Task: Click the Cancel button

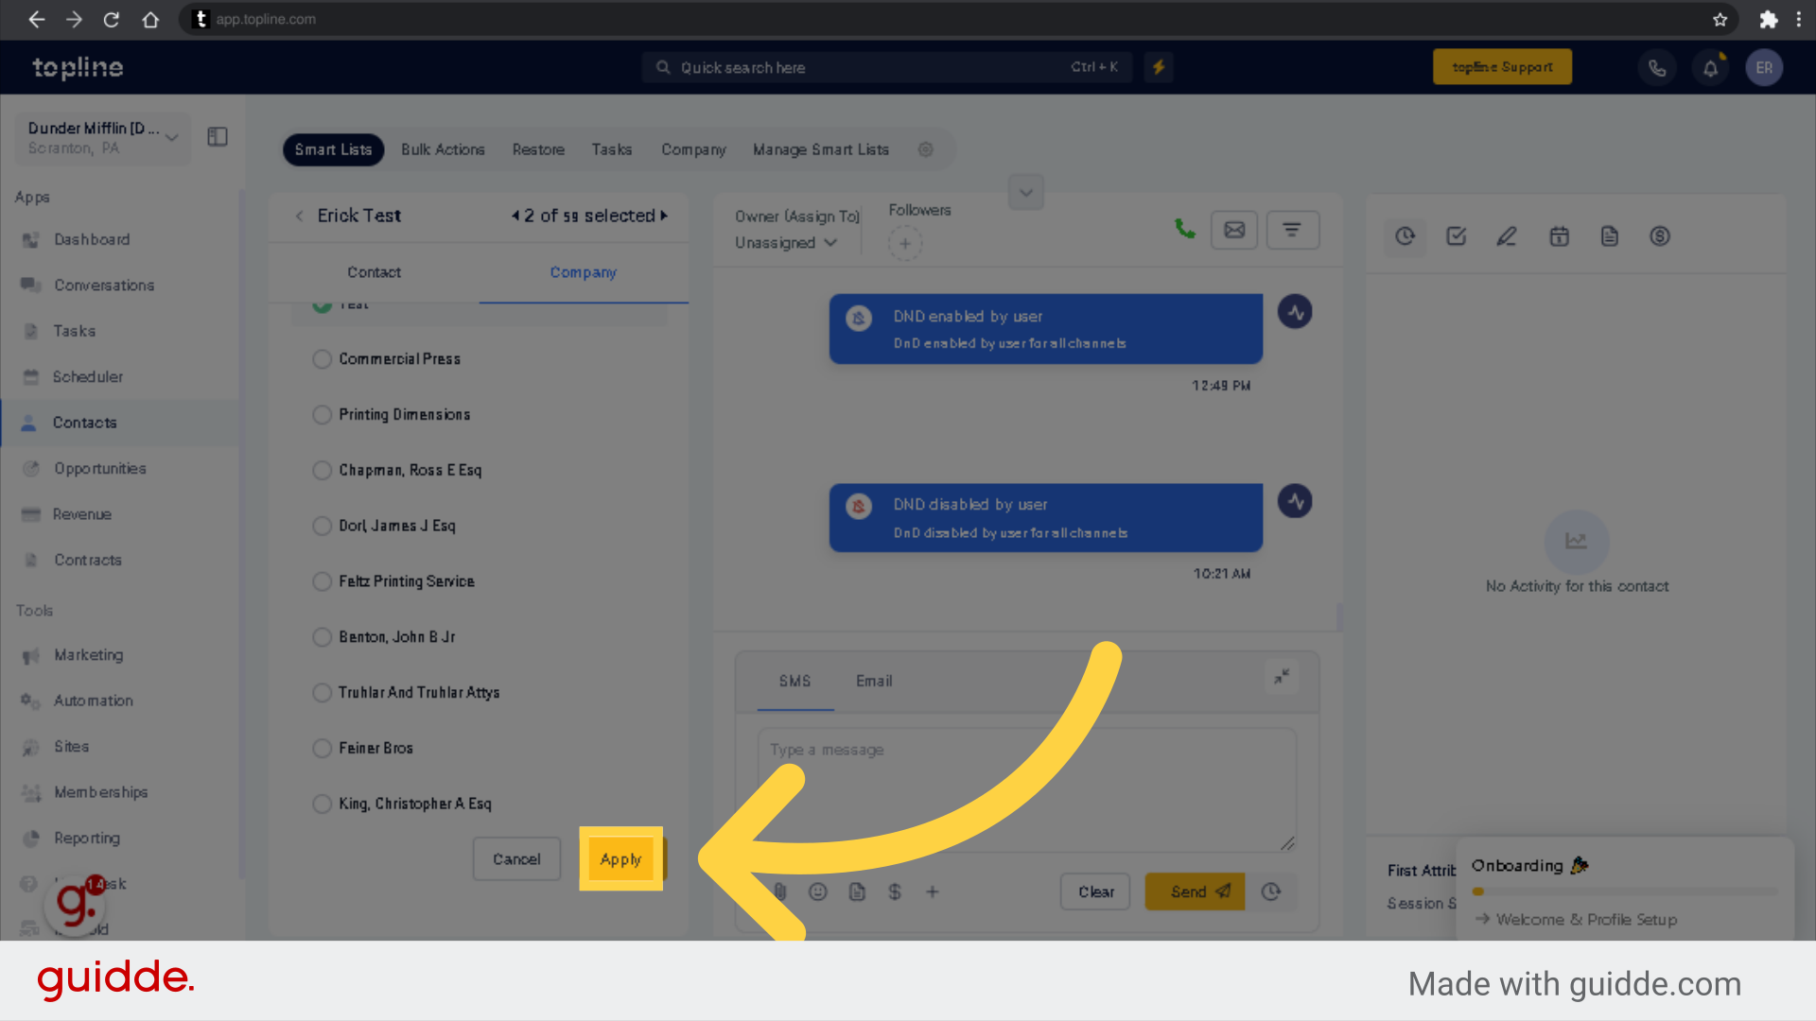Action: tap(516, 859)
